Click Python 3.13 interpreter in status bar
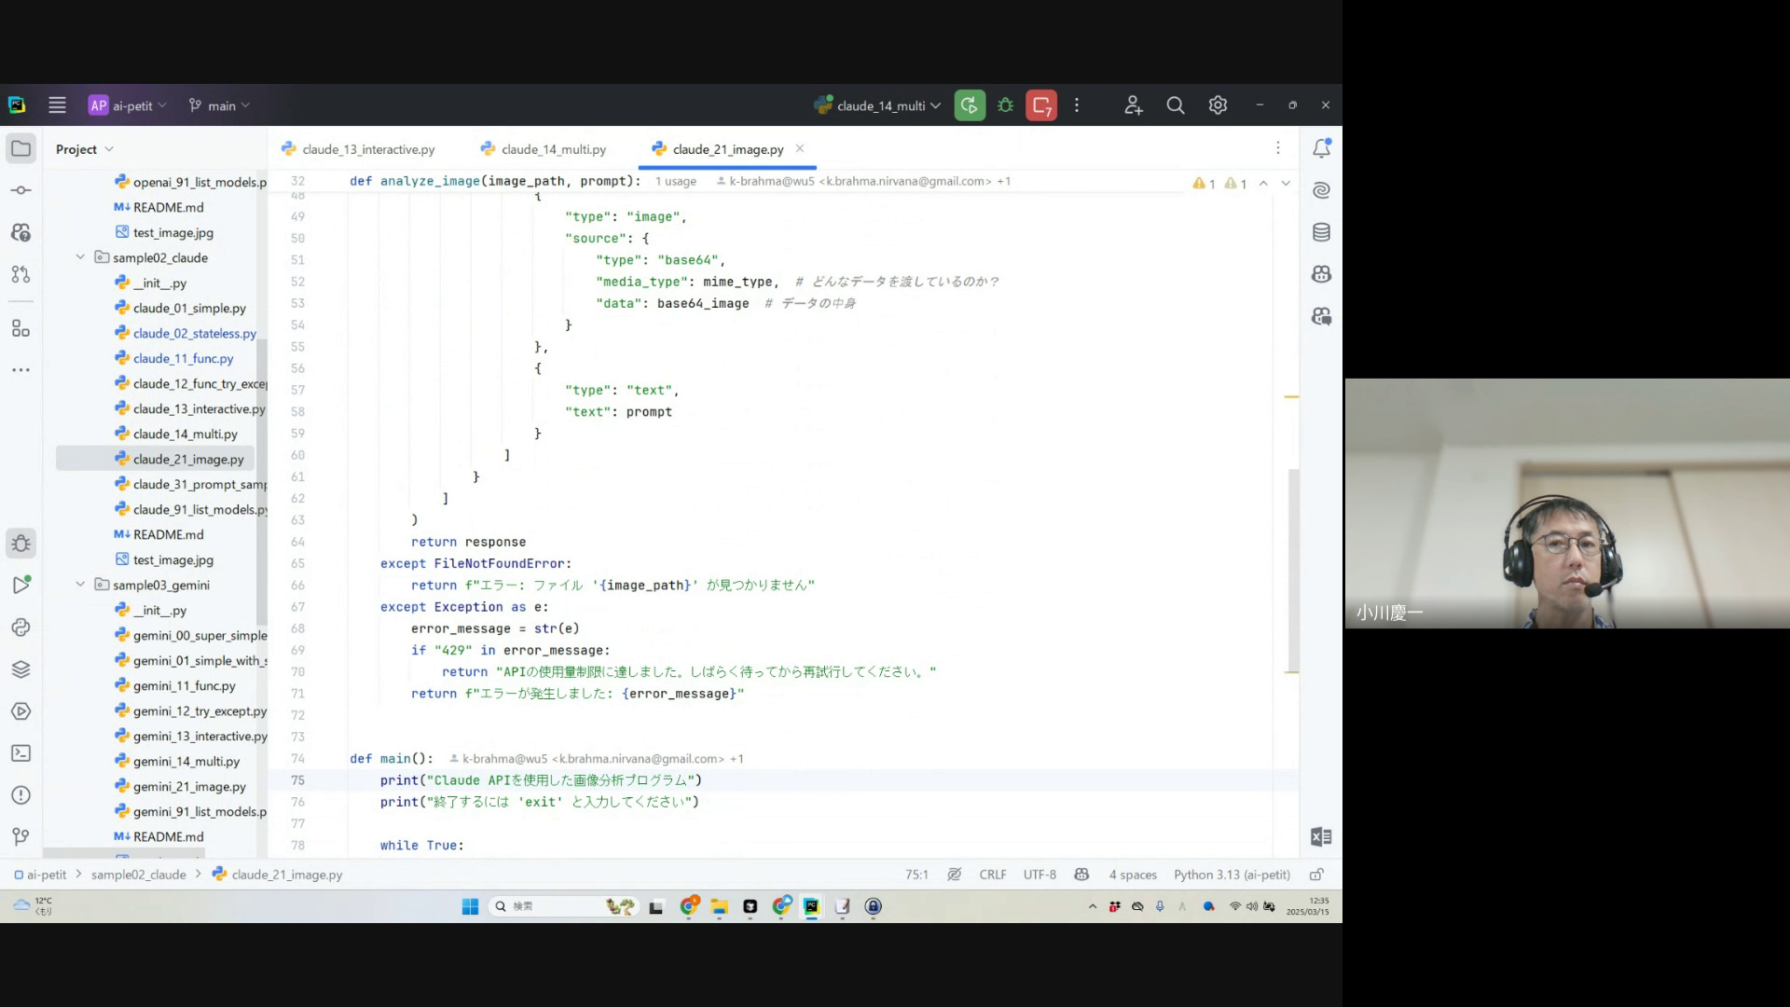This screenshot has width=1790, height=1007. (x=1232, y=875)
